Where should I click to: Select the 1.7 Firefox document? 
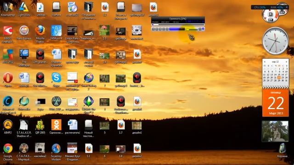click(121, 126)
